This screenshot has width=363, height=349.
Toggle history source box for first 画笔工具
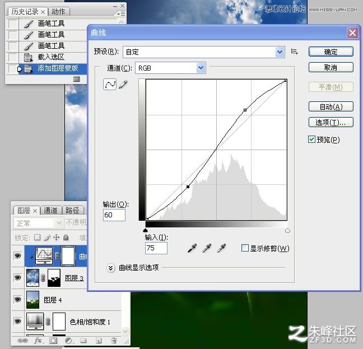point(12,24)
